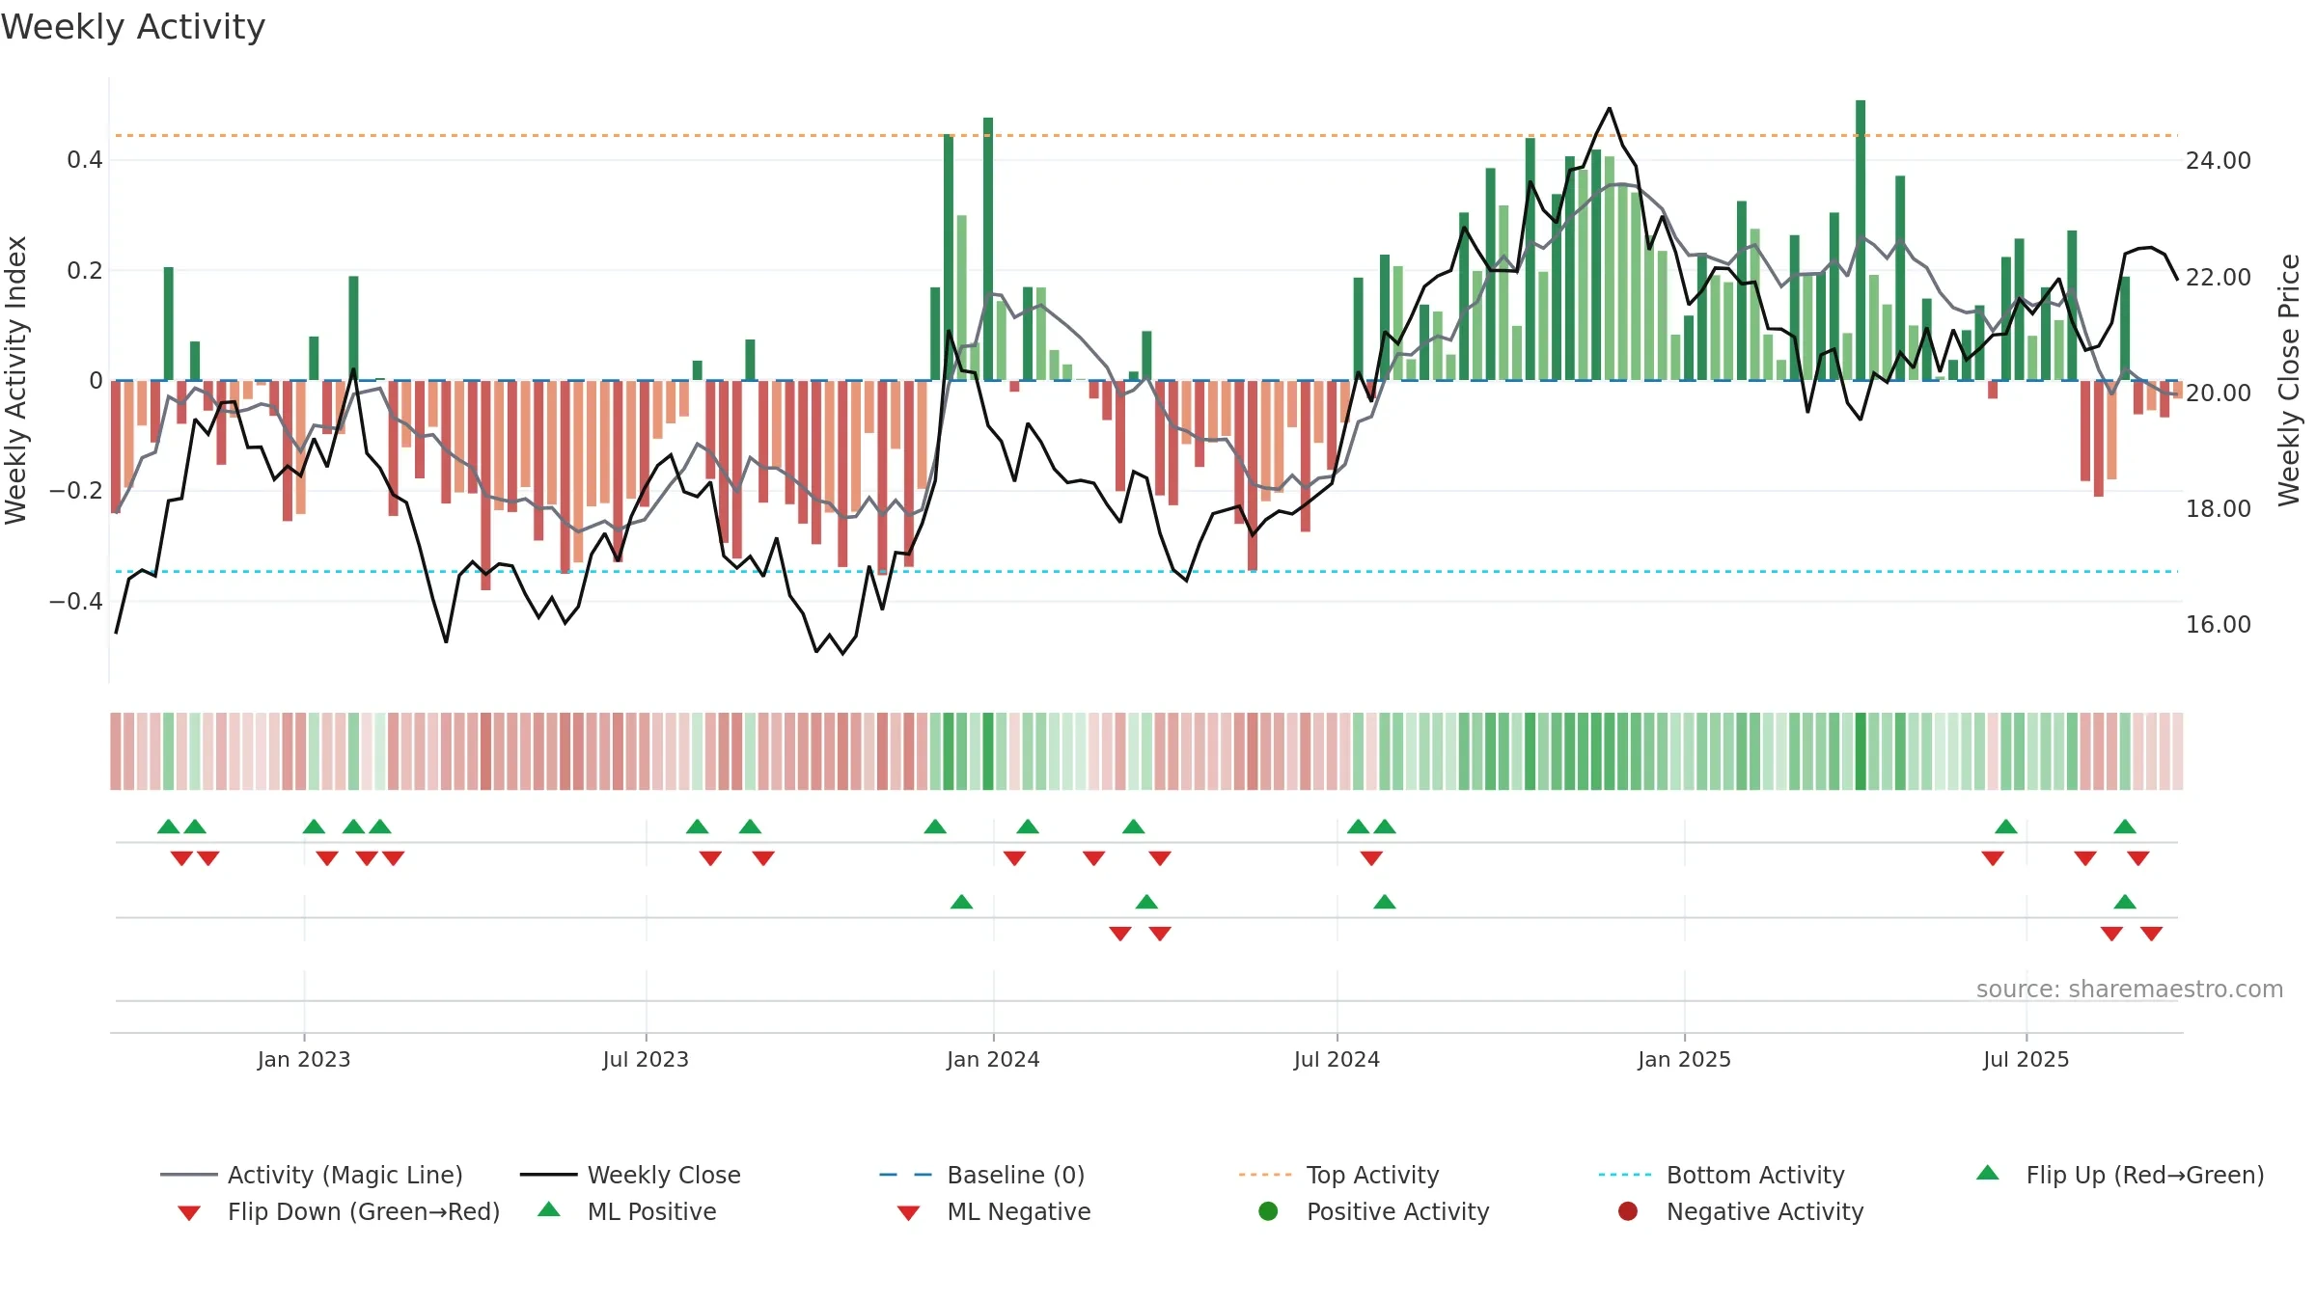Image resolution: width=2316 pixels, height=1302 pixels.
Task: Click the Activity (Magic Line) gray legend line
Action: 189,1175
